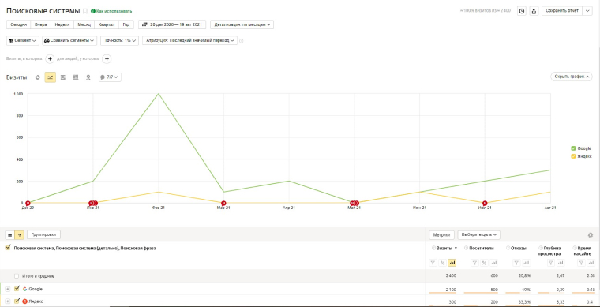Screen dimensions: 600x307
Task: Select the Месяц period tab
Action: tap(84, 24)
